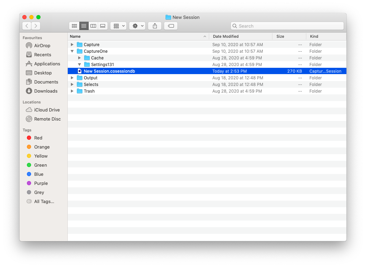Click the Favourites sidebar heading
Image resolution: width=366 pixels, height=267 pixels.
pyautogui.click(x=32, y=38)
